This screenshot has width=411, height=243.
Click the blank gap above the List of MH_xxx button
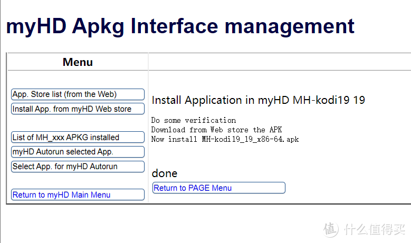78,123
